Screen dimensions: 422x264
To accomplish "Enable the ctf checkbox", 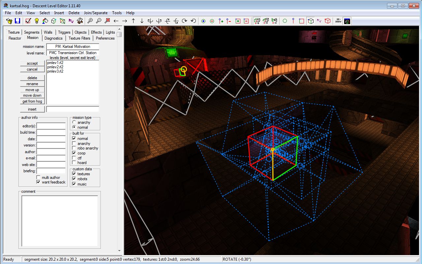I will pyautogui.click(x=74, y=158).
